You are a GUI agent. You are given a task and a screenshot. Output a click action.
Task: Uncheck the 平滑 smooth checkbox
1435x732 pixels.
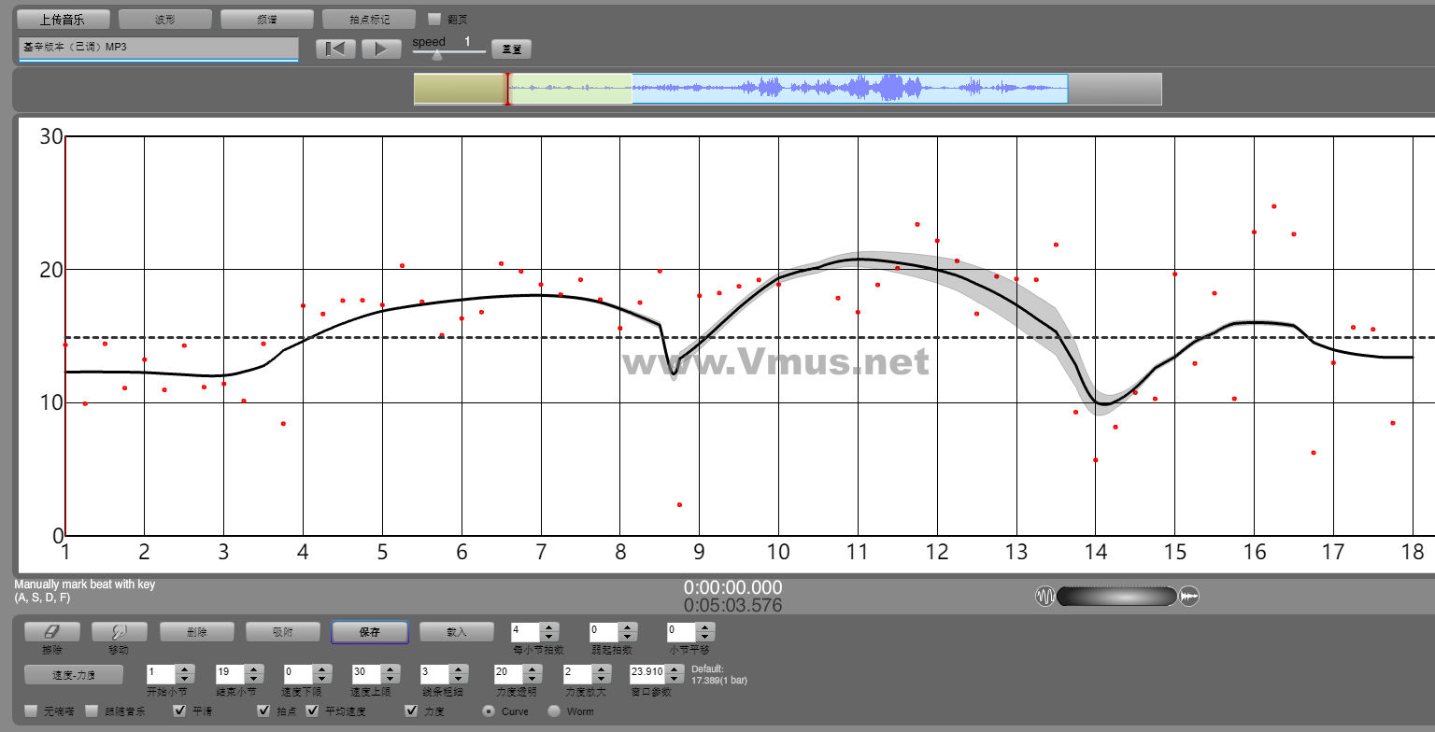click(x=180, y=711)
